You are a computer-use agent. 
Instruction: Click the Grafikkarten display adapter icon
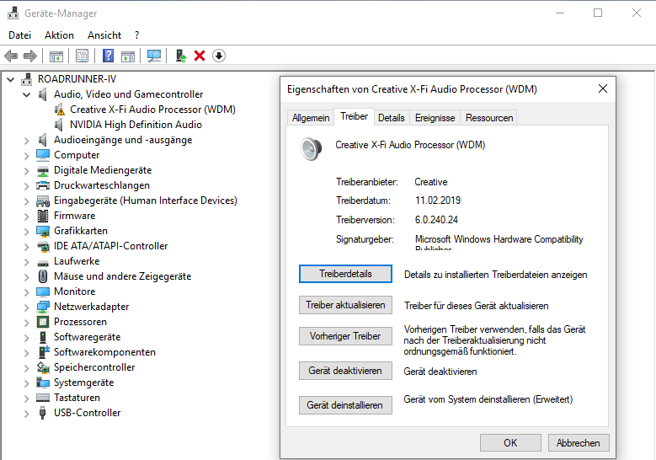click(43, 231)
